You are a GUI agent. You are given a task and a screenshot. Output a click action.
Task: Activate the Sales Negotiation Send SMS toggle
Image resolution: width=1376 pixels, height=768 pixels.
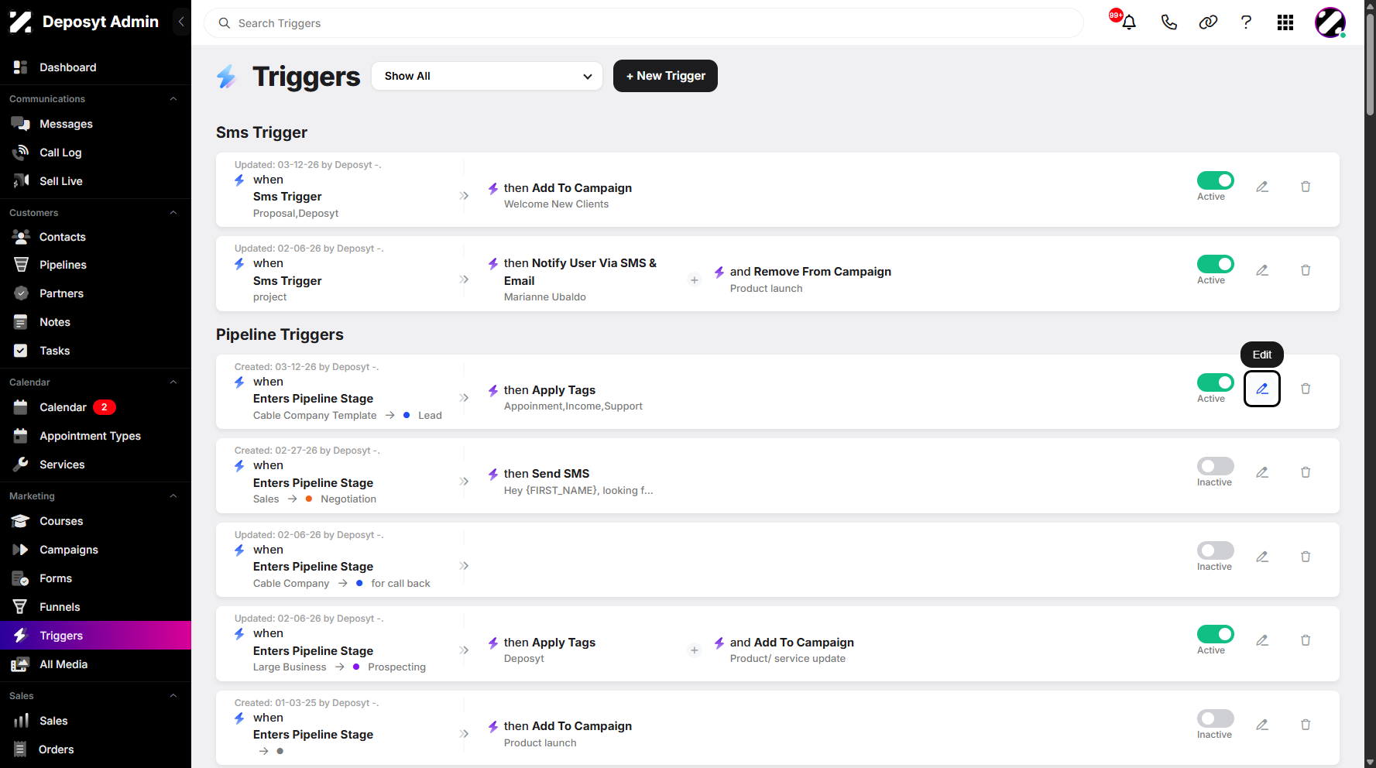[x=1215, y=466]
